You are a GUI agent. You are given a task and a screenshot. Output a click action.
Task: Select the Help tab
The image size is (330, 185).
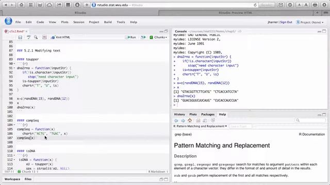coord(222,115)
